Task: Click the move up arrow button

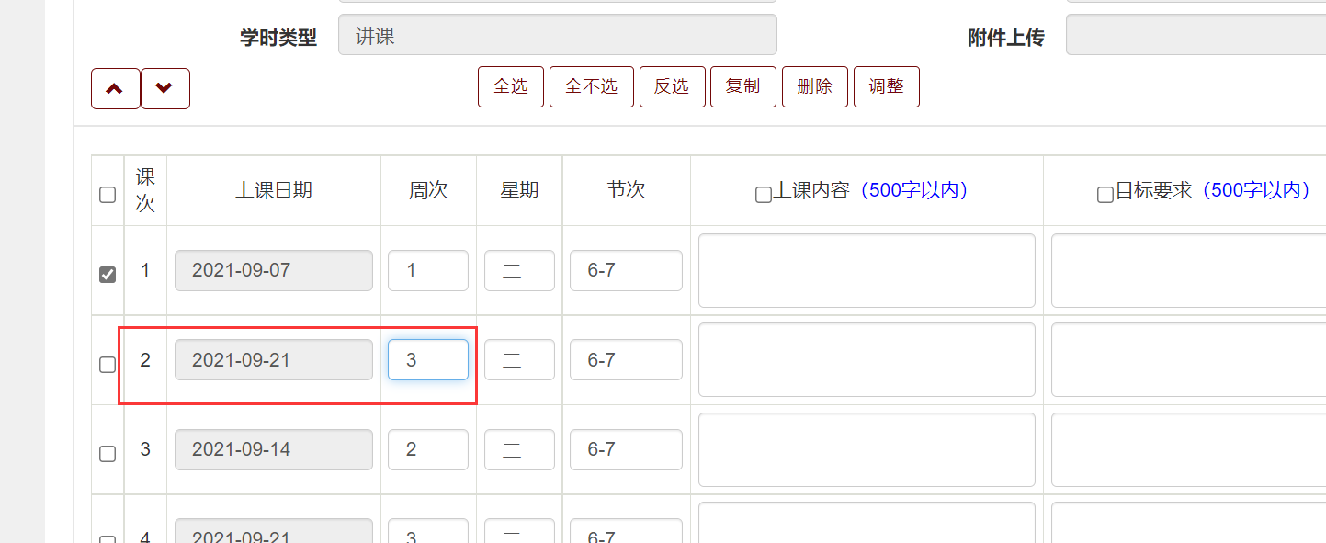Action: pos(115,88)
